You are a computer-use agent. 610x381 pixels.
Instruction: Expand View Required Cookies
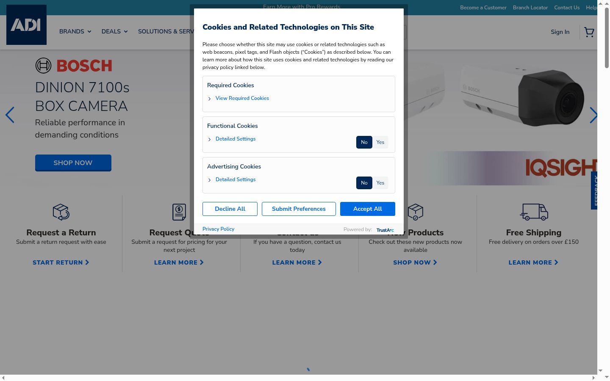[242, 98]
